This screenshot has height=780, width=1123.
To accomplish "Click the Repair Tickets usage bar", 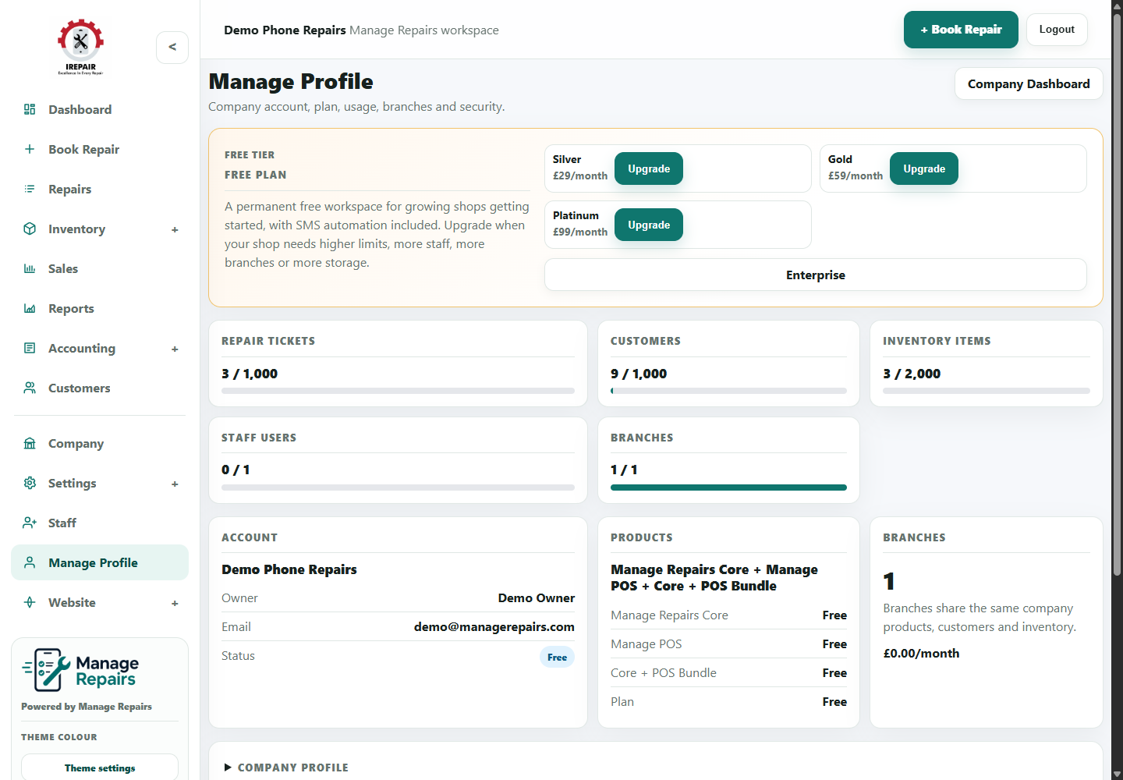I will coord(398,391).
